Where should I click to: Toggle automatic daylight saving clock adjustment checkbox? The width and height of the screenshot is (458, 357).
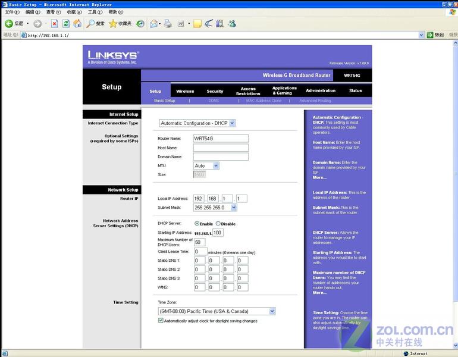[x=161, y=321]
